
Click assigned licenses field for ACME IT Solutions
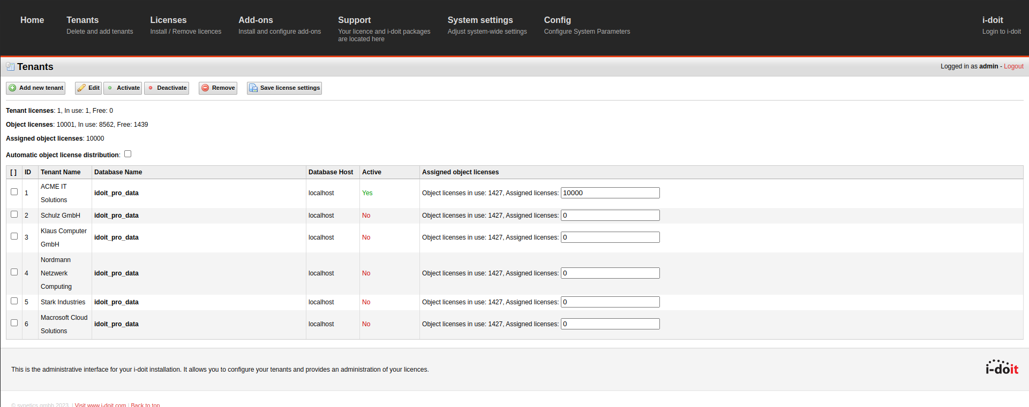[610, 193]
